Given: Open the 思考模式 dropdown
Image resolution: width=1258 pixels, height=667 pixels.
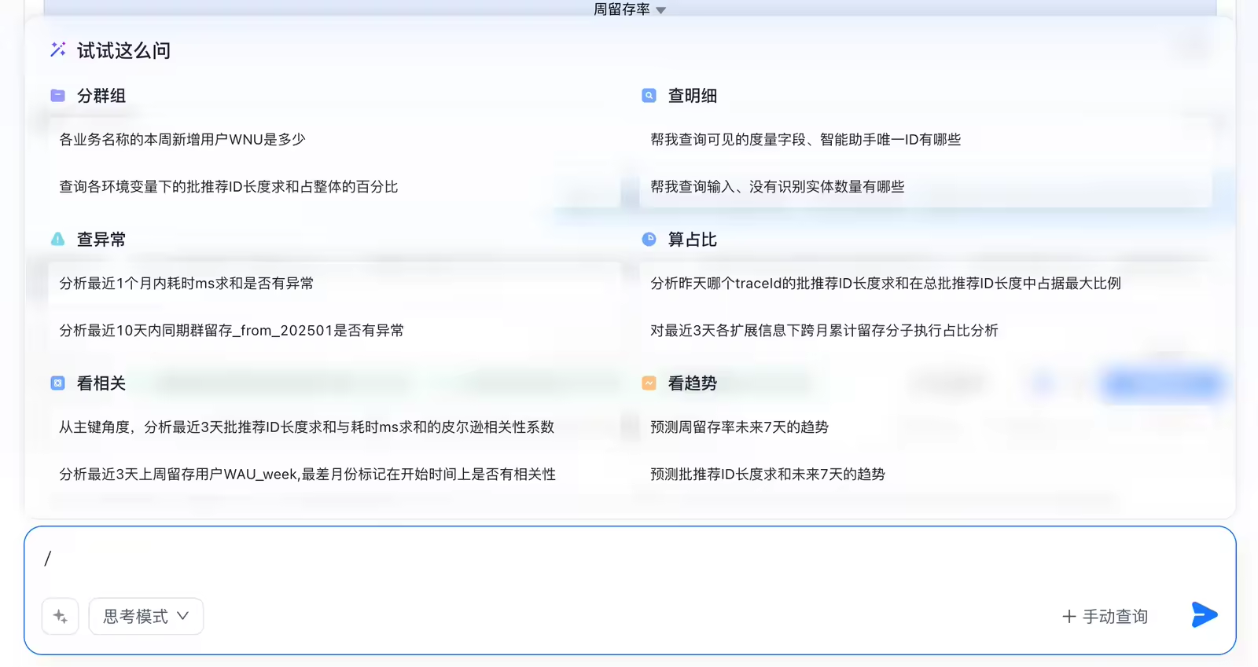Looking at the screenshot, I should click(146, 616).
